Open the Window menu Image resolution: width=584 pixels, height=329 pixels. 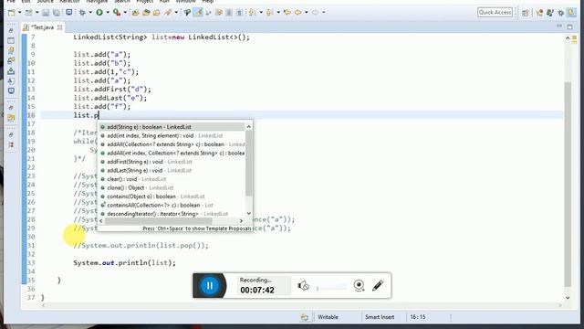coord(185,2)
